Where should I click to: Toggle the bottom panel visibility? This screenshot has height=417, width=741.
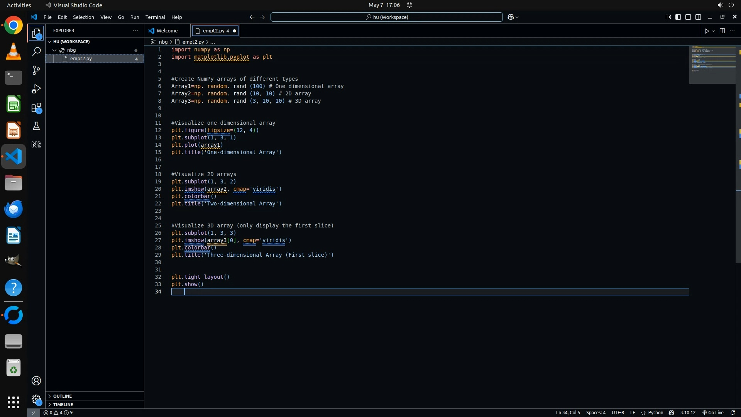coord(688,17)
